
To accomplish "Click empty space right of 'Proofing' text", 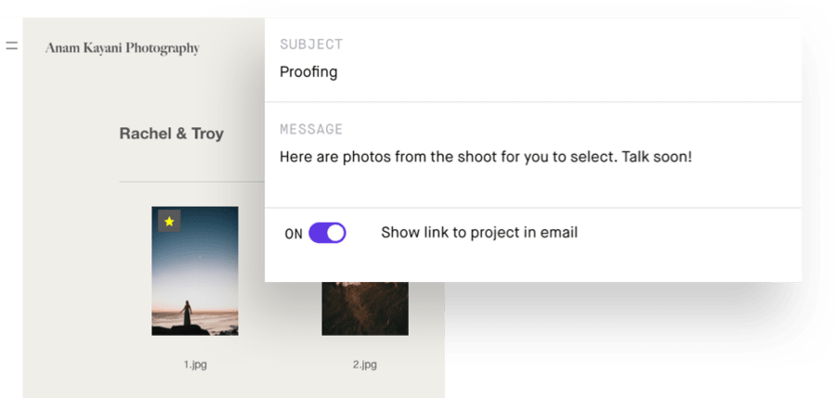I will (x=557, y=72).
